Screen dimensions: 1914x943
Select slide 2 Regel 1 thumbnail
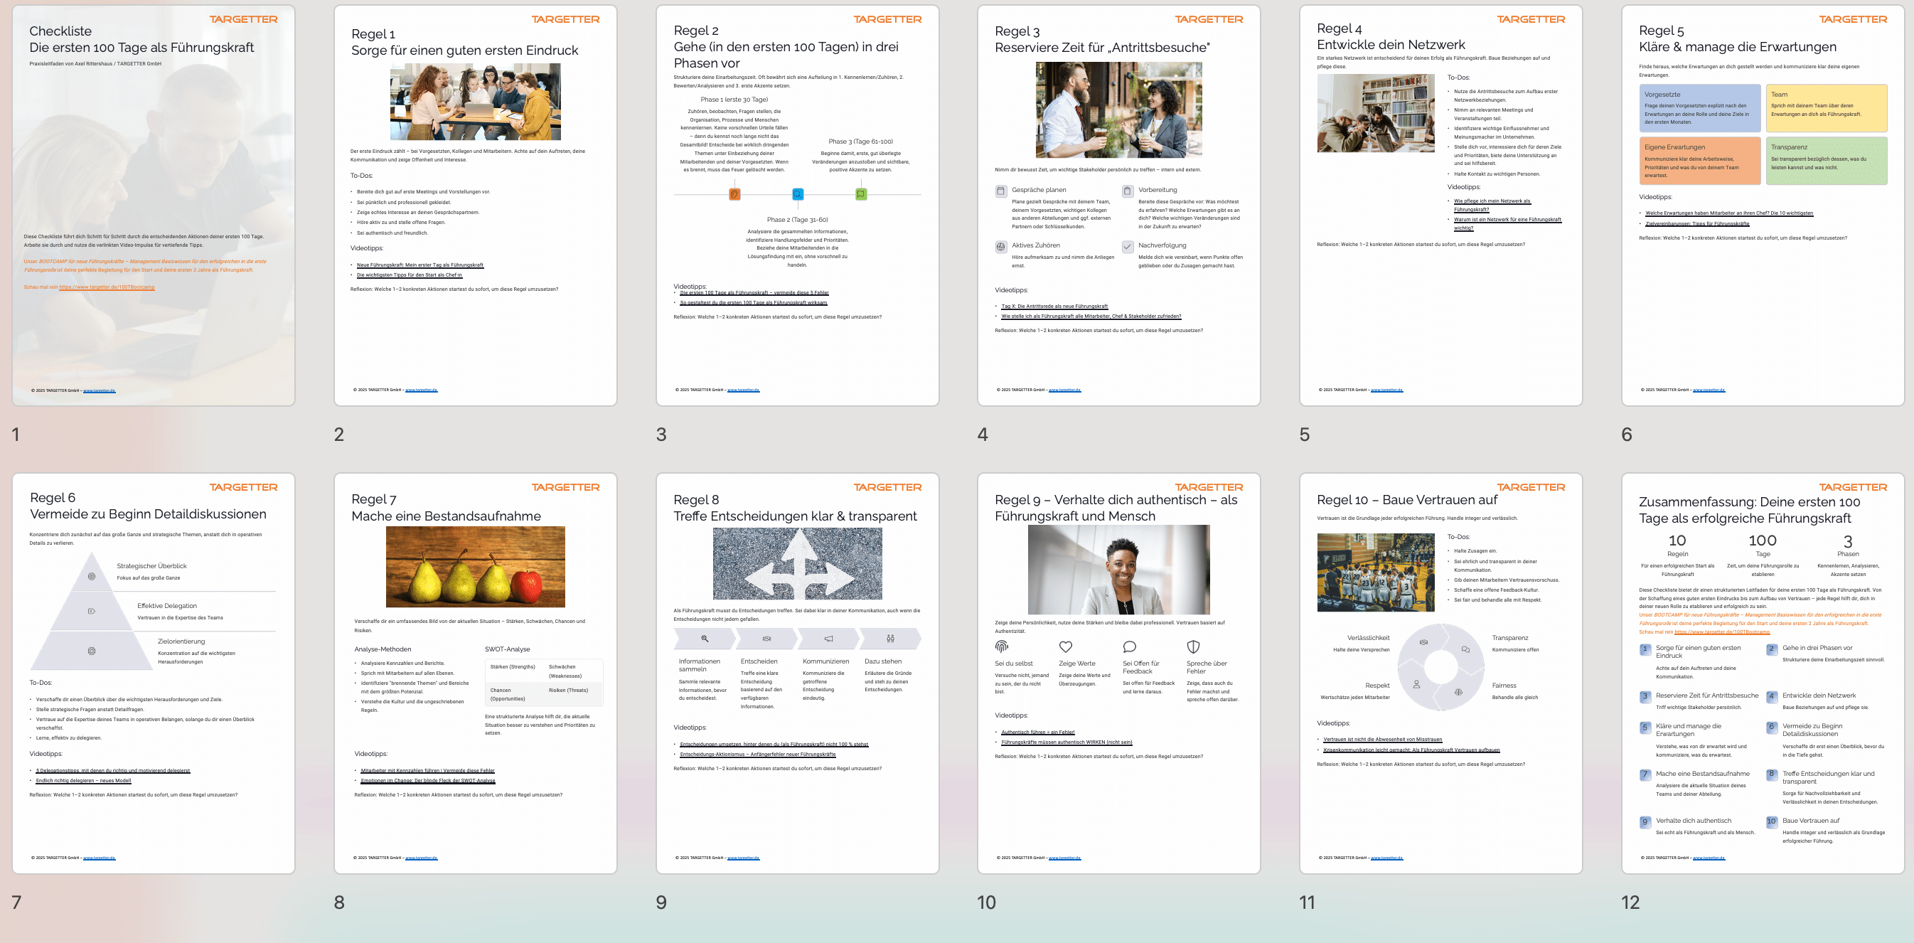pyautogui.click(x=476, y=206)
